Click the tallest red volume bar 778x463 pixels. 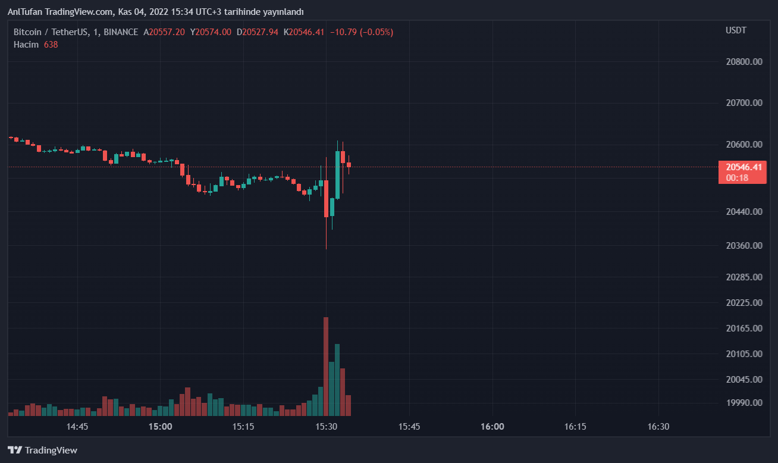326,366
